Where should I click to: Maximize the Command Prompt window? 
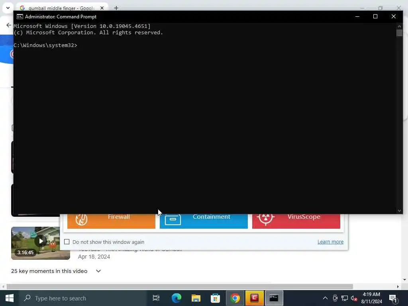click(375, 16)
